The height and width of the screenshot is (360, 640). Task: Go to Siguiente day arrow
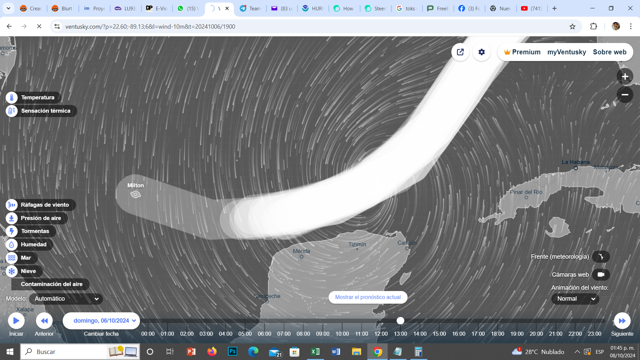tap(622, 321)
